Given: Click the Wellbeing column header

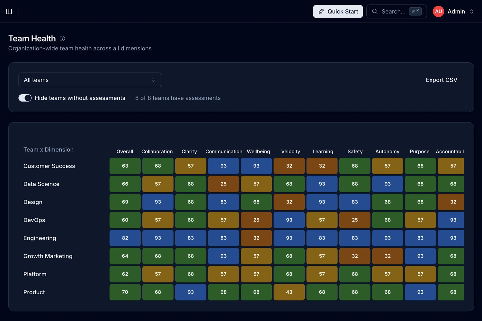Looking at the screenshot, I should tap(258, 152).
